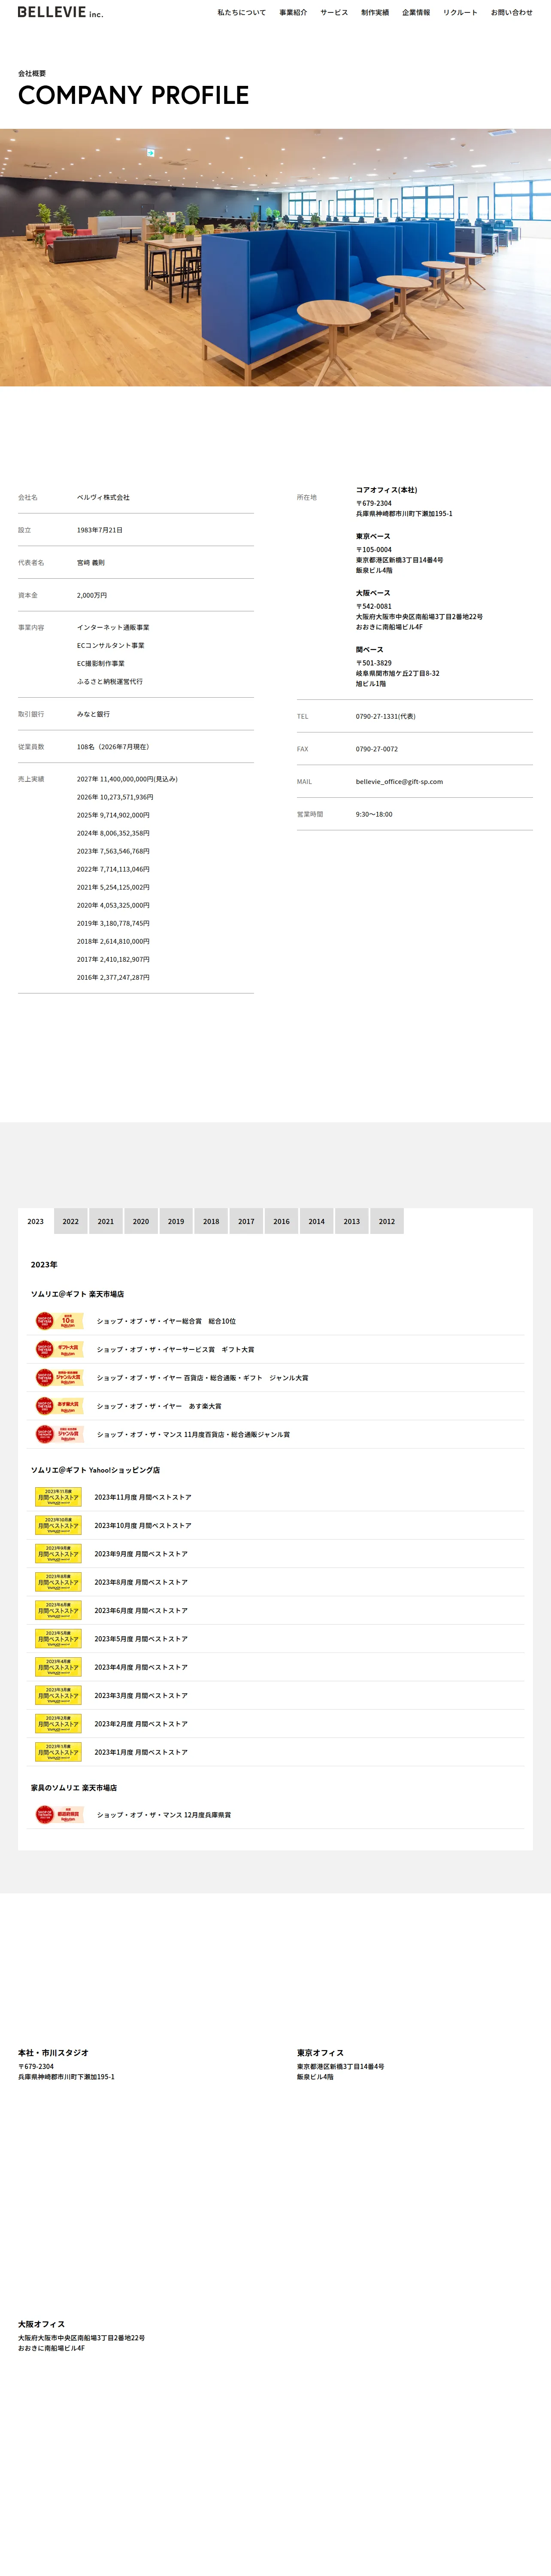The width and height of the screenshot is (551, 2576).
Task: Select the 2023 awards tab
Action: (36, 1221)
